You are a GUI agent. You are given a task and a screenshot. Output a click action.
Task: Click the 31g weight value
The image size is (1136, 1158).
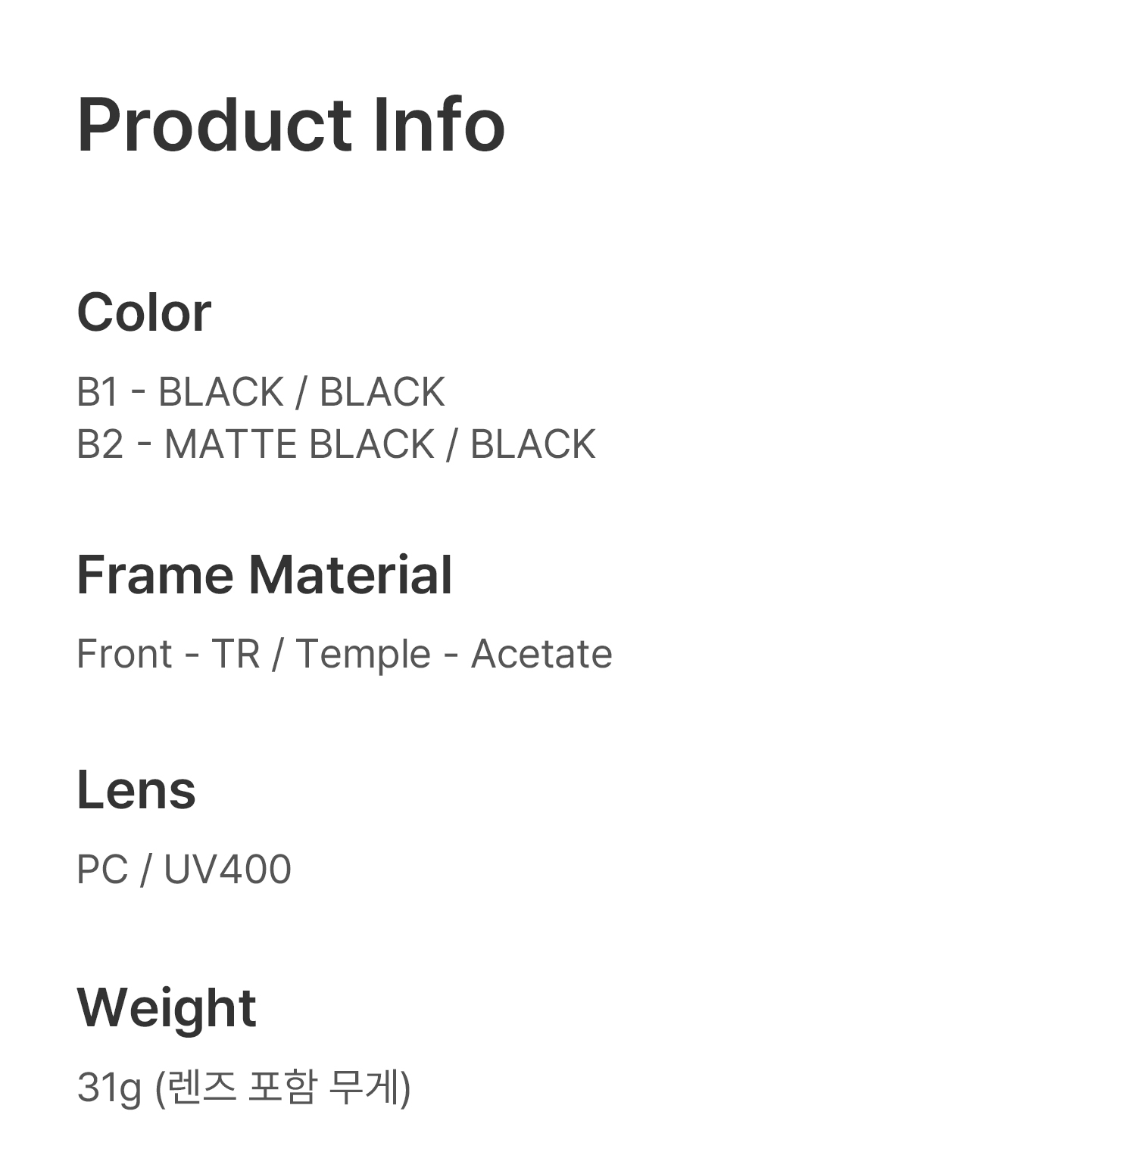point(109,1088)
